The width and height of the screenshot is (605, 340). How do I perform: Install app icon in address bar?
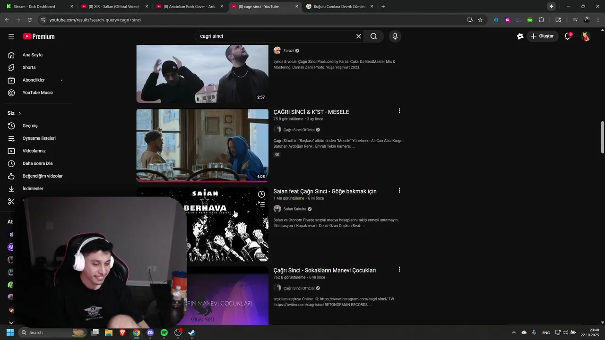pyautogui.click(x=469, y=20)
